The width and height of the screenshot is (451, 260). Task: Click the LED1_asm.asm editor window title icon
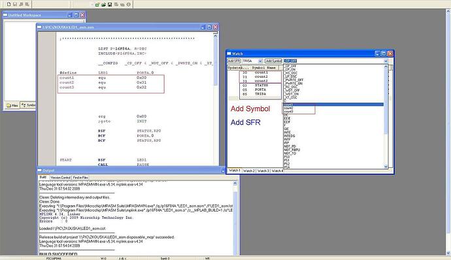pyautogui.click(x=40, y=27)
